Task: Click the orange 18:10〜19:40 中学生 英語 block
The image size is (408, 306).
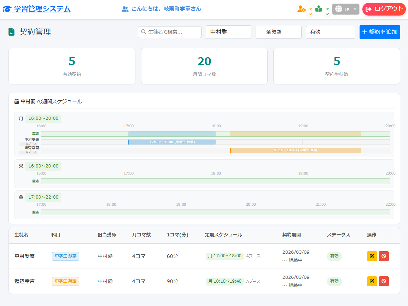Action: coord(296,150)
